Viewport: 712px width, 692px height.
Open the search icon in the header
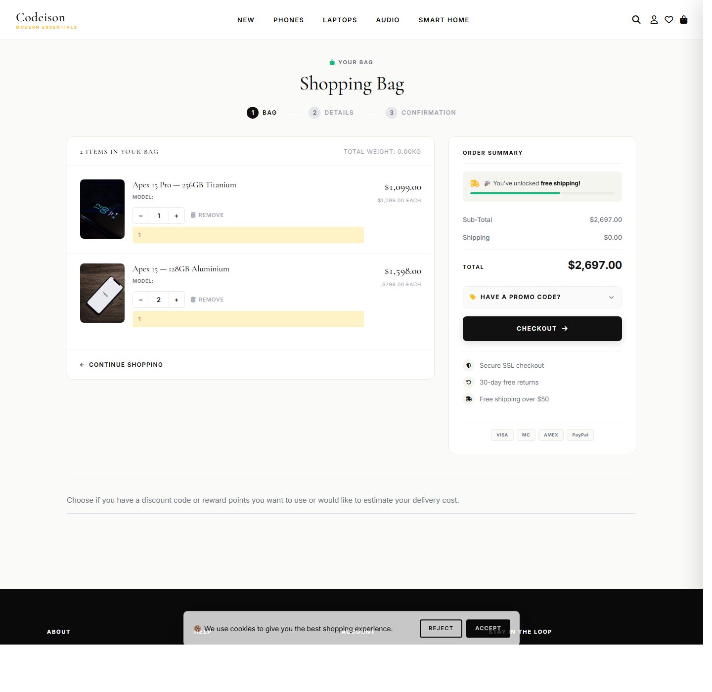[635, 20]
